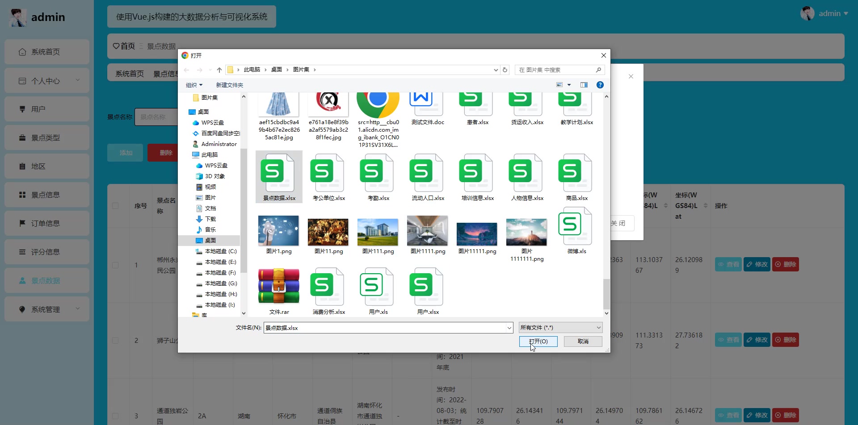Toggle the preview pane icon

[584, 85]
